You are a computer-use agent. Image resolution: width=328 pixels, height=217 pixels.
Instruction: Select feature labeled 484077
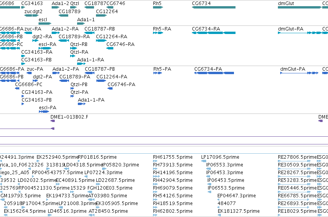(x=219, y=207)
